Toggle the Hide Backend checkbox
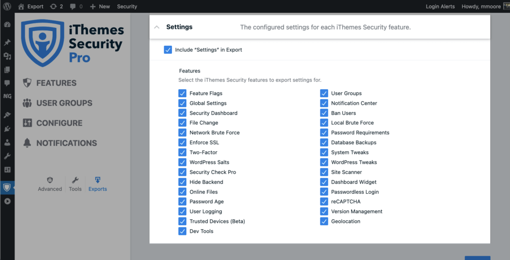 (182, 182)
